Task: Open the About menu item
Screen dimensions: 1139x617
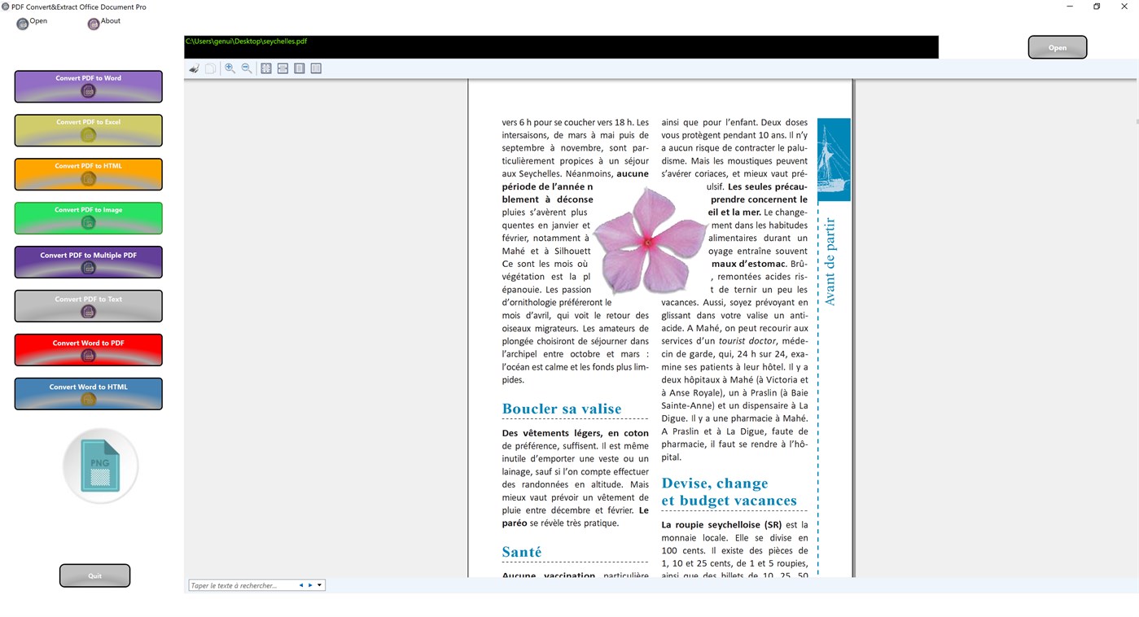Action: click(x=103, y=22)
